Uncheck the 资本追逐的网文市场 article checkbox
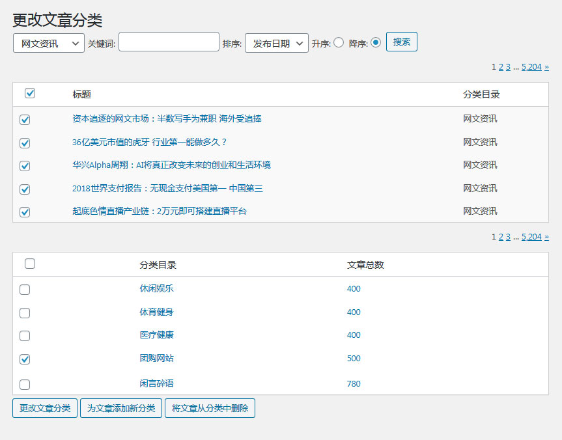This screenshot has height=440, width=562. [24, 120]
